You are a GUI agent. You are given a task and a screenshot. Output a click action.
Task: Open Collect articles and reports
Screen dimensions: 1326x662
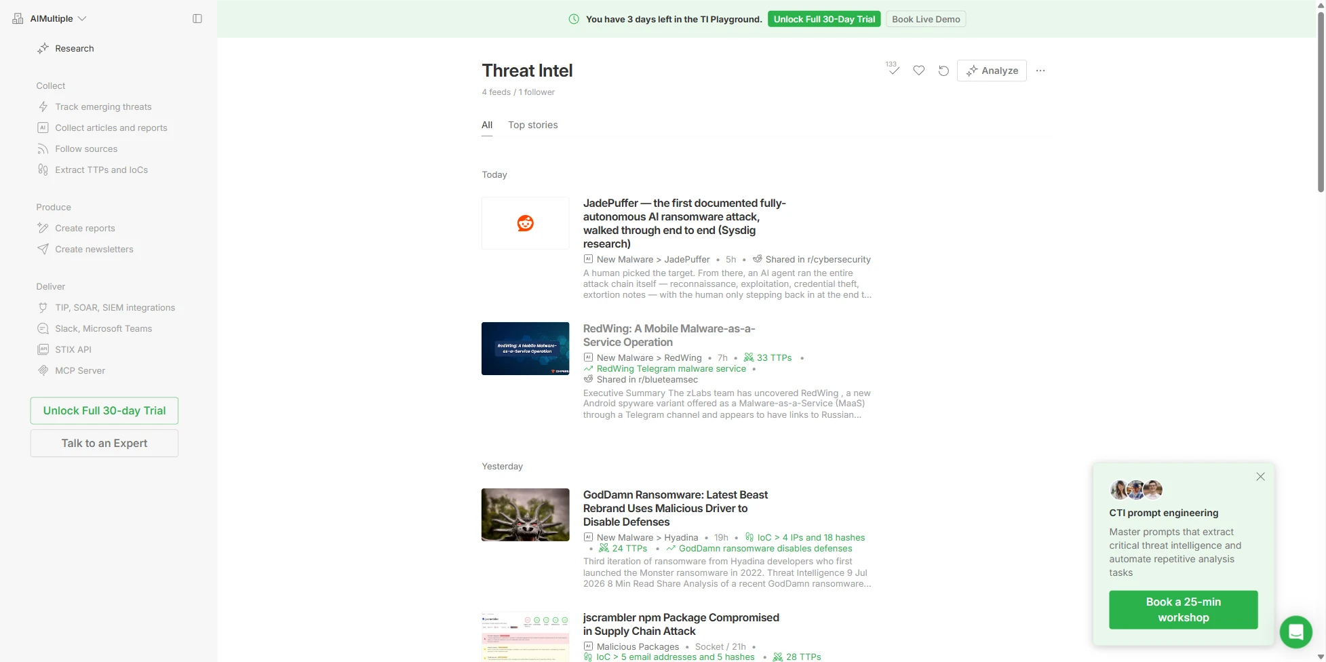tap(111, 128)
